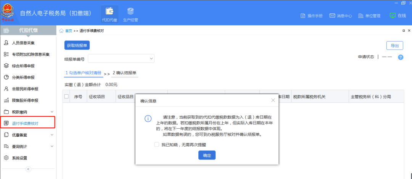Click the 在线 online status monitor icon
Screen dimensions: 412x179
point(393,16)
